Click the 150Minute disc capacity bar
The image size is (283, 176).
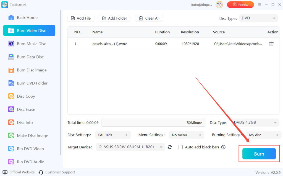(153, 123)
